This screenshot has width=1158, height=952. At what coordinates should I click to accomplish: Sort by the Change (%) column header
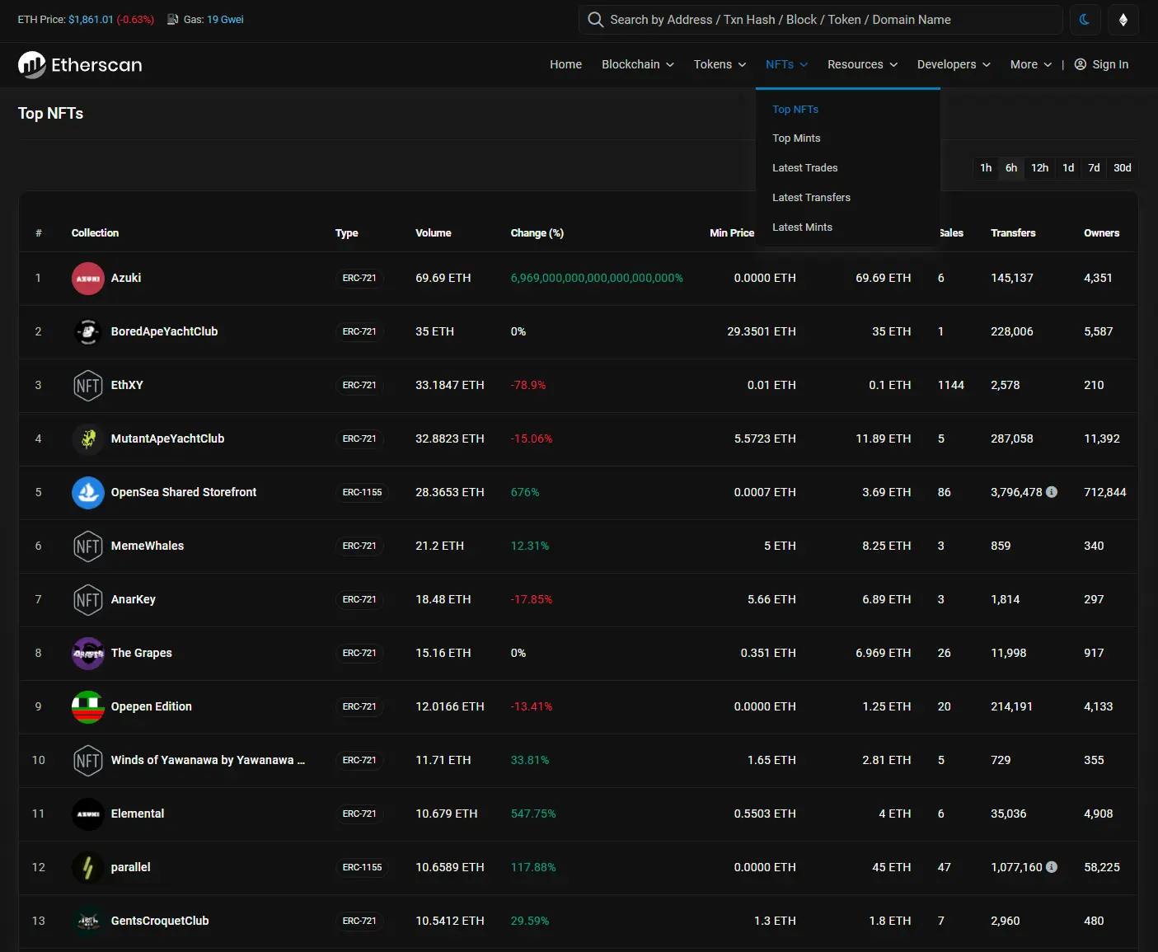tap(537, 233)
